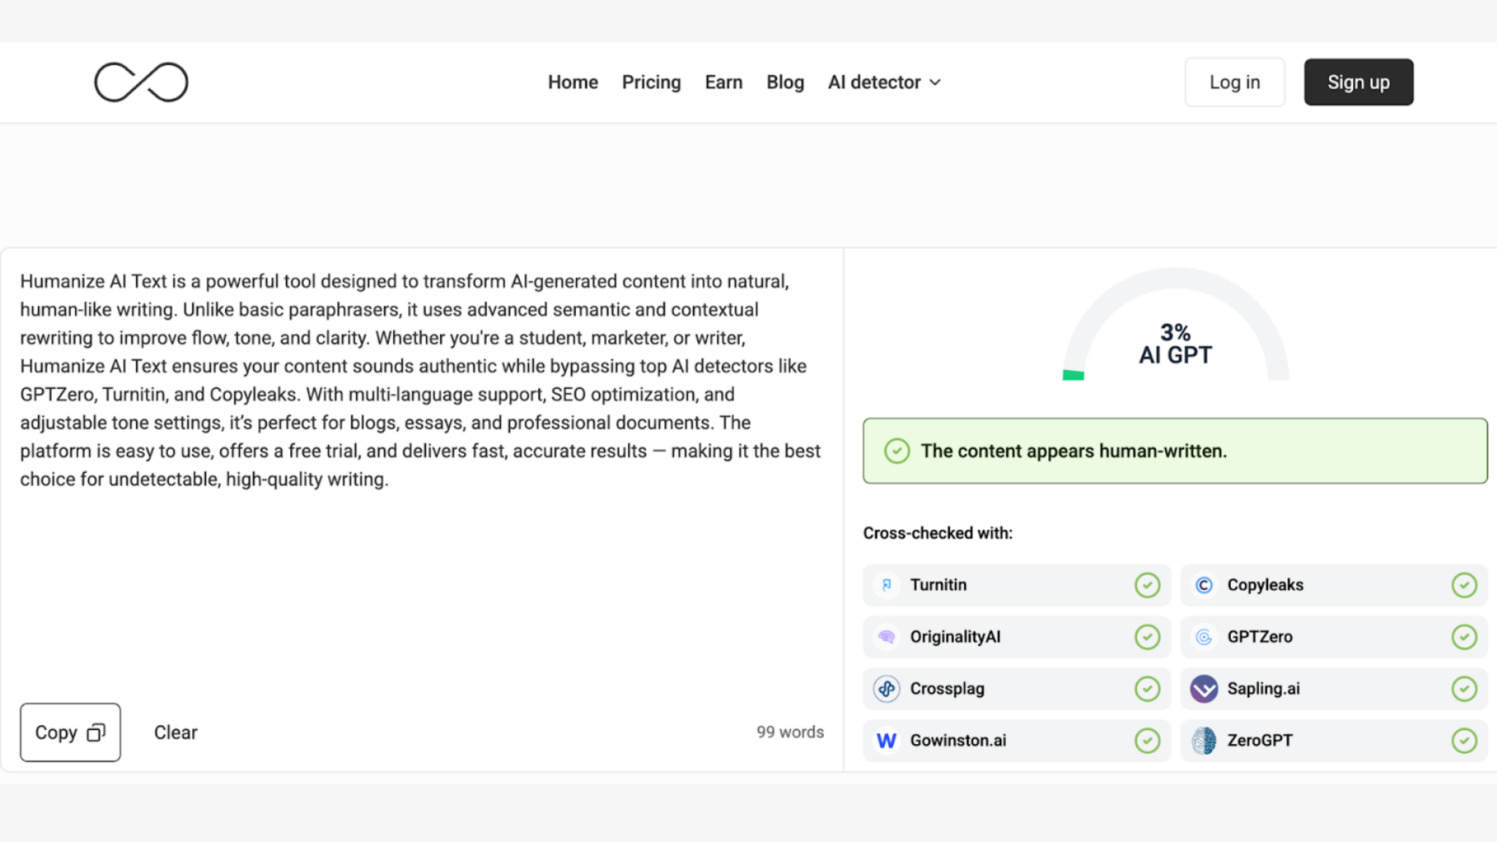Viewport: 1497px width, 842px height.
Task: Click the OriginalityAI logo icon
Action: (887, 637)
